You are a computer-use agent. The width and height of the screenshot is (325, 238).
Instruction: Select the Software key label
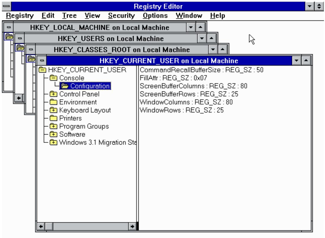pos(72,134)
